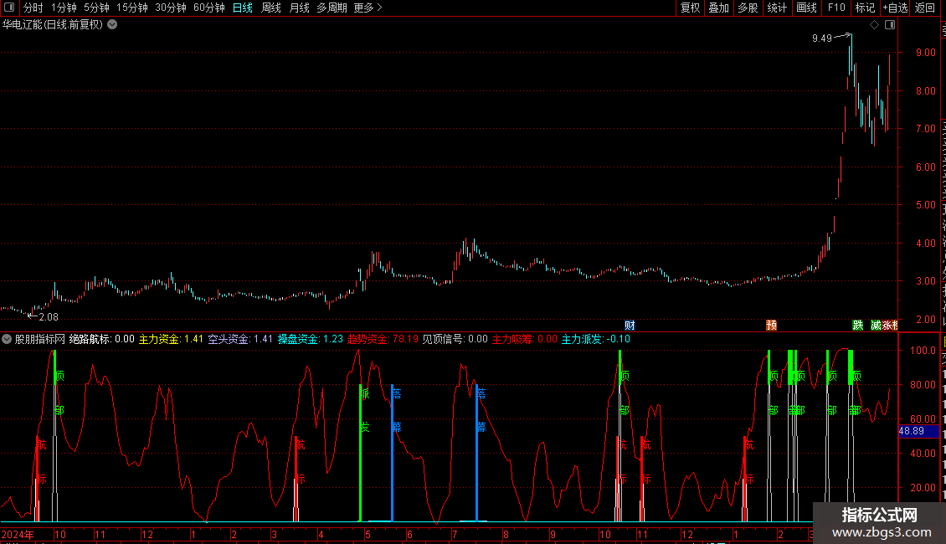Select the 1分钟 period
The height and width of the screenshot is (544, 946).
(64, 8)
